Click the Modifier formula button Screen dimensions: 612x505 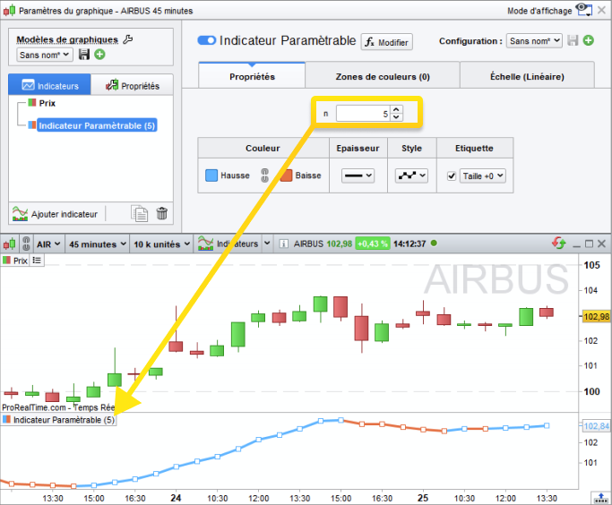tap(386, 42)
